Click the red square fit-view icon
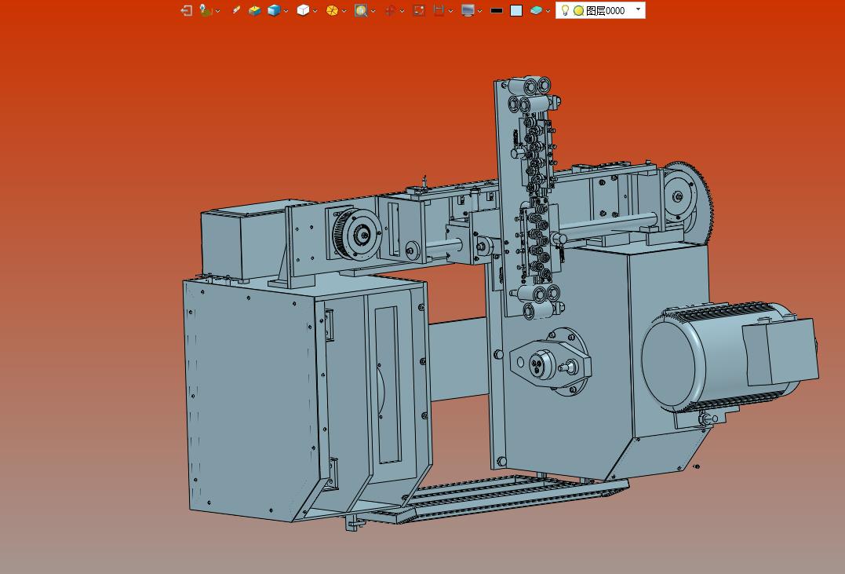 click(419, 10)
